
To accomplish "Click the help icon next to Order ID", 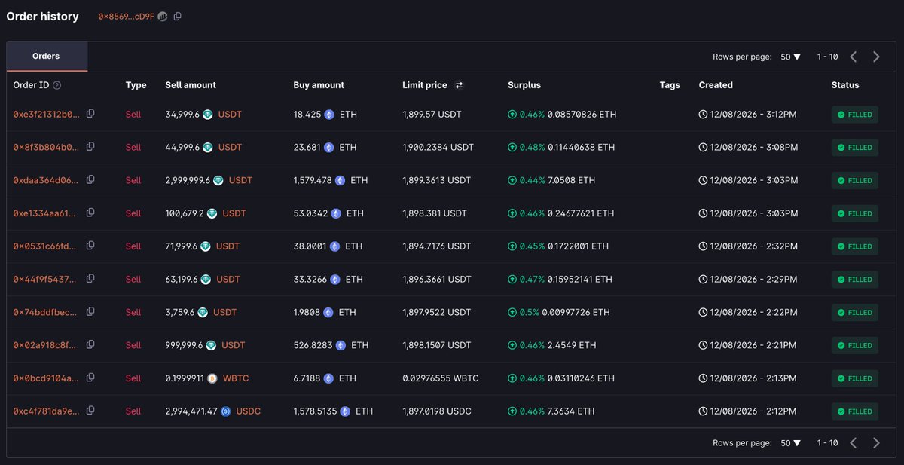I will tap(57, 86).
